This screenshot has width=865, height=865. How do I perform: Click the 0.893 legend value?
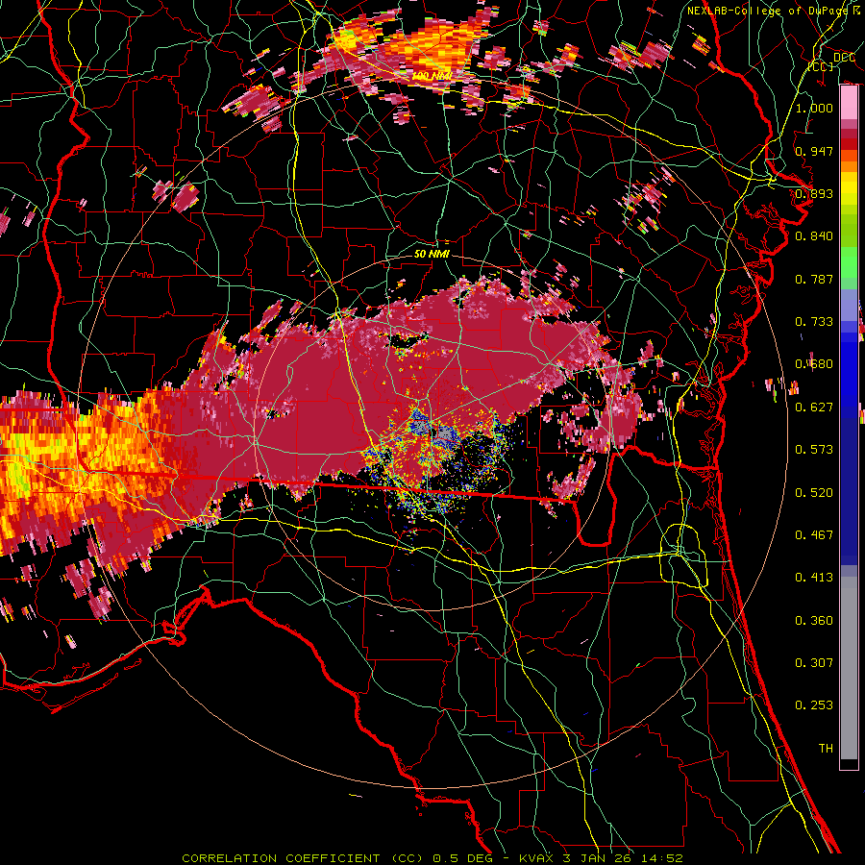814,193
